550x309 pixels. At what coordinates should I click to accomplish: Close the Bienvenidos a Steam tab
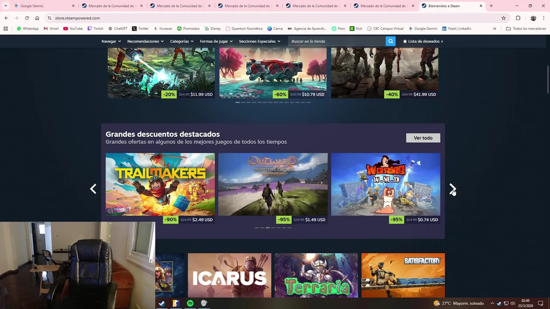[481, 6]
